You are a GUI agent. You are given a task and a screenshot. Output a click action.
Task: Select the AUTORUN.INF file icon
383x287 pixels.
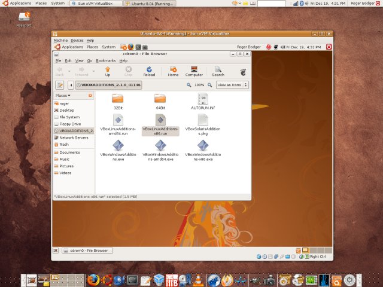tap(203, 99)
